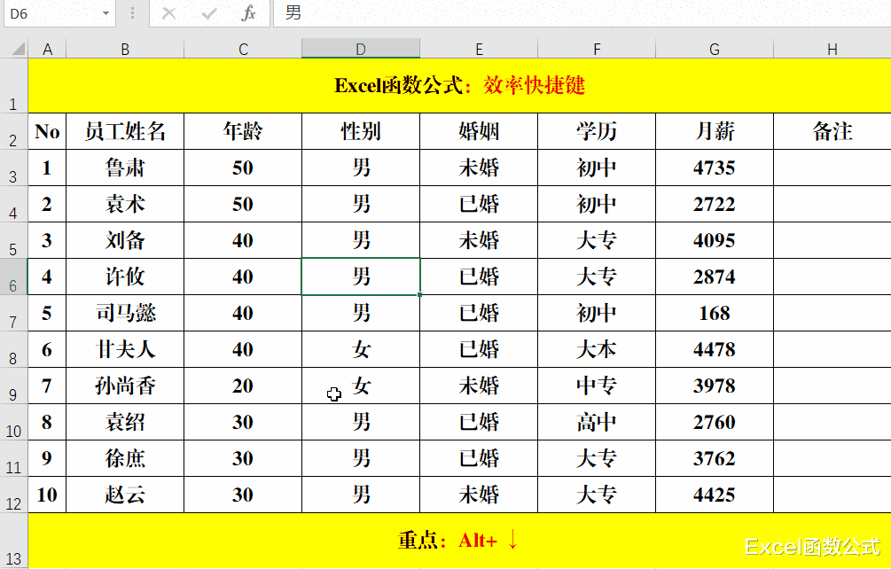Screen dimensions: 891x569
Task: Click the 备注 header cell
Action: click(x=832, y=131)
